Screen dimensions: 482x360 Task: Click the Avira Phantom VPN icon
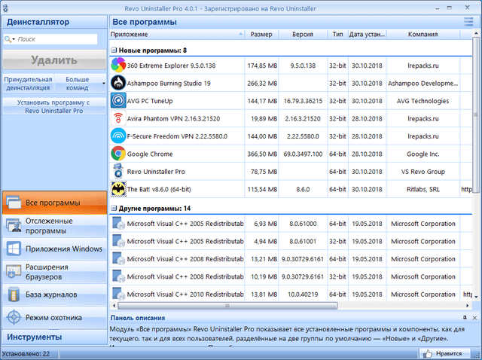pyautogui.click(x=118, y=118)
